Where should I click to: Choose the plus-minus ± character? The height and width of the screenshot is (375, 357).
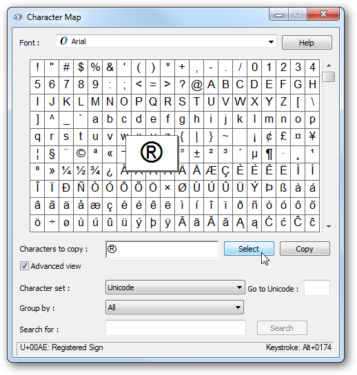click(x=196, y=154)
